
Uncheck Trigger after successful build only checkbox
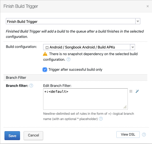pyautogui.click(x=45, y=70)
